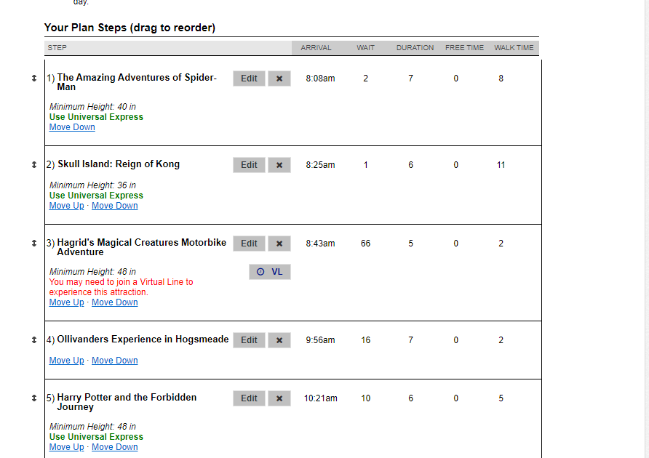
Task: Click the ARRIVAL column header
Action: coord(316,48)
